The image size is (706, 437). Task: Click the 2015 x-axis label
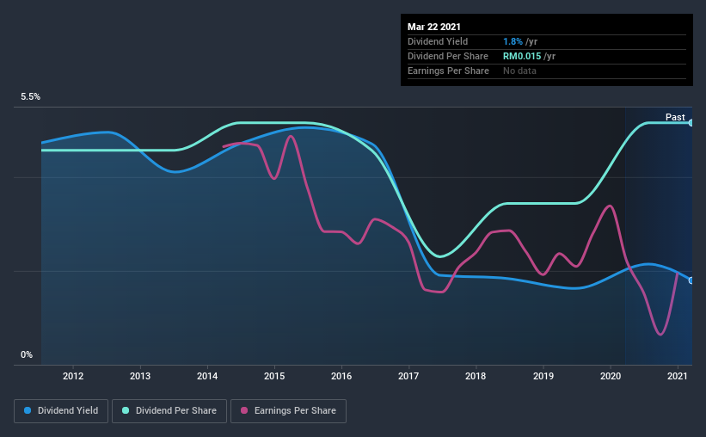tap(274, 376)
